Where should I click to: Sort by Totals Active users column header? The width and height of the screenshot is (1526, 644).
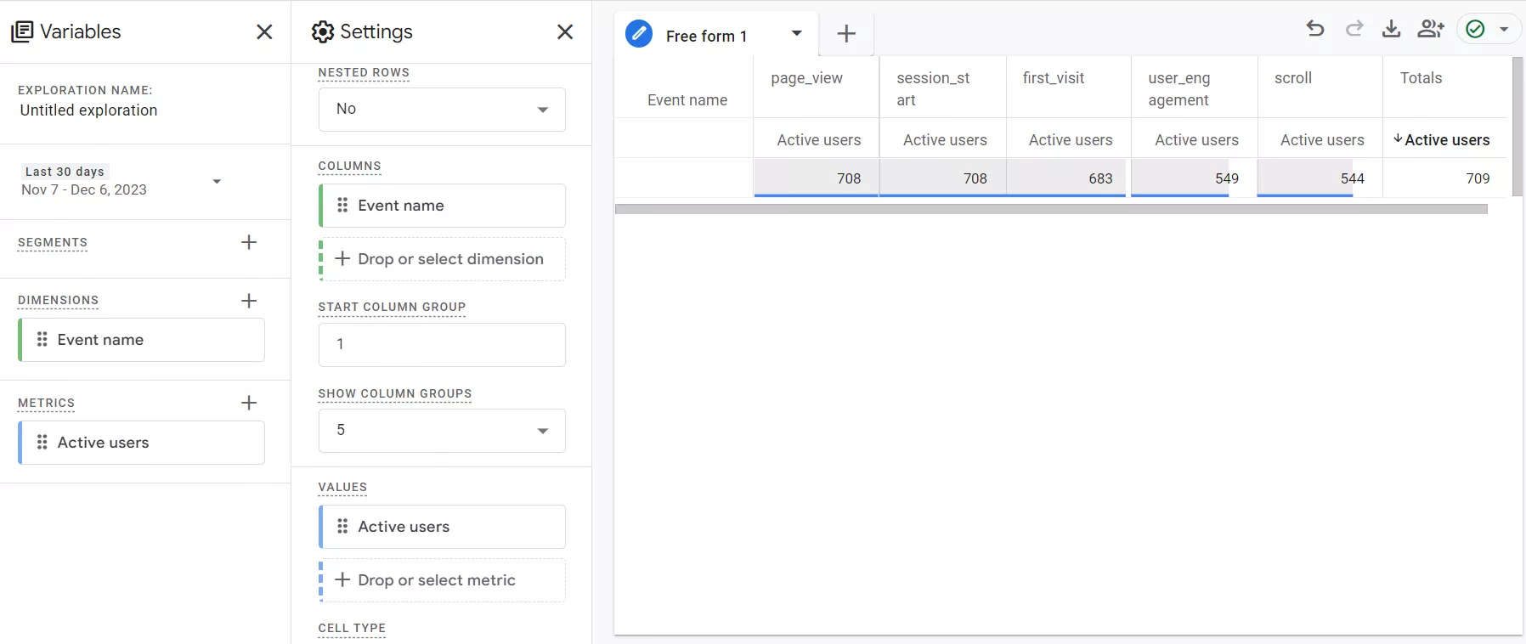[1441, 140]
